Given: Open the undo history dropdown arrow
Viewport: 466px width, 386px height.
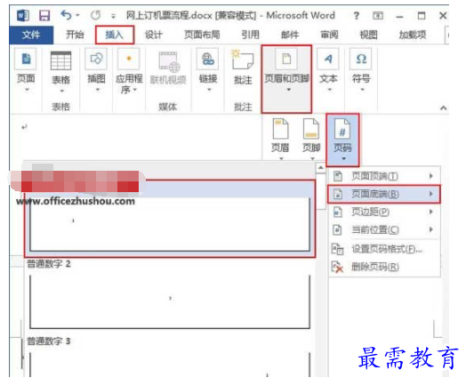Looking at the screenshot, I should tap(77, 15).
